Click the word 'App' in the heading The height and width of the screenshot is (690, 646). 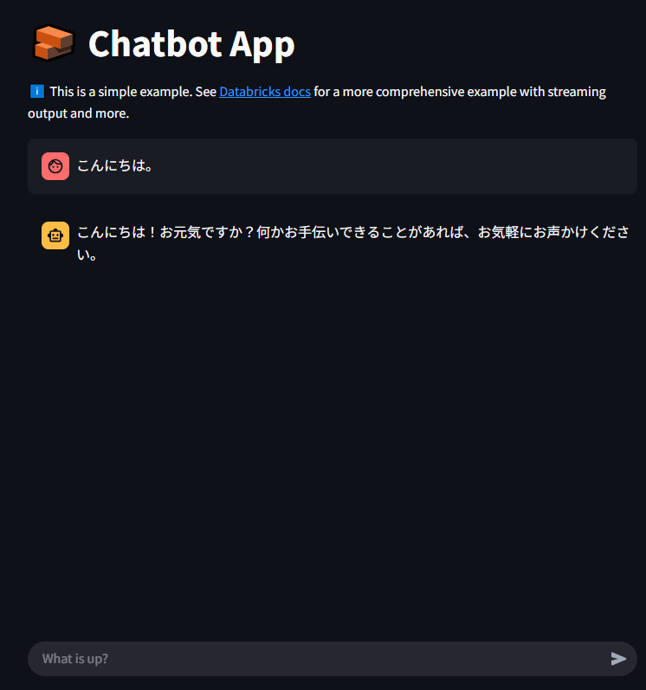[x=262, y=45]
